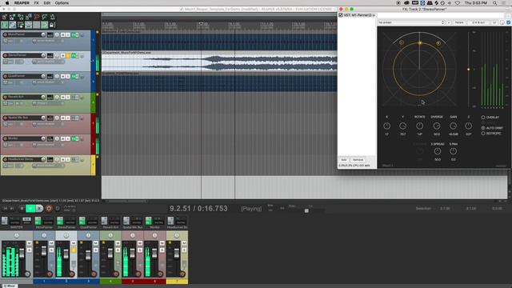512x288 pixels.
Task: Open the Mixer tab at bottom
Action: point(9,286)
